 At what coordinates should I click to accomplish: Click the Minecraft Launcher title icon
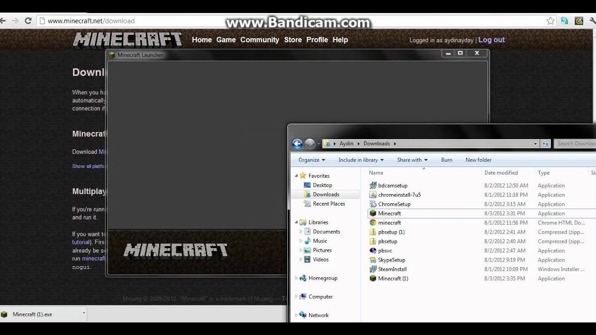pos(112,55)
